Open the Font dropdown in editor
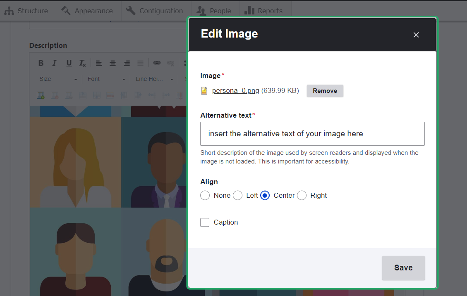 click(x=106, y=79)
